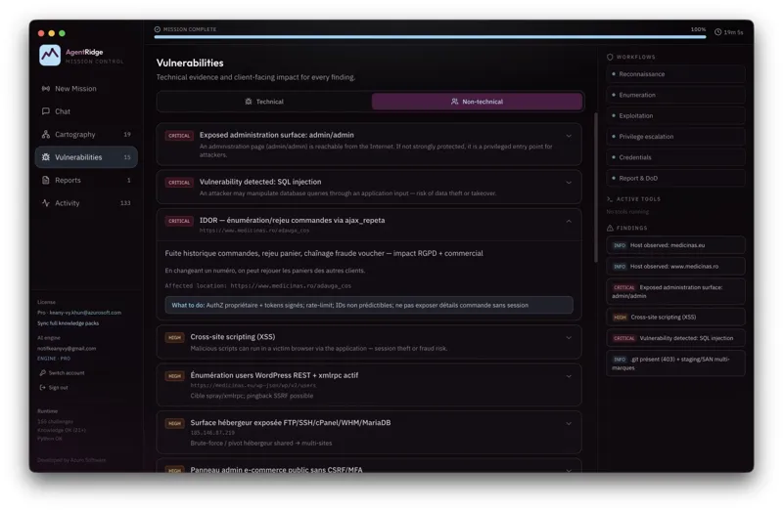Open high finding Cross-site scripting in Findings
Image resolution: width=783 pixels, height=511 pixels.
675,318
